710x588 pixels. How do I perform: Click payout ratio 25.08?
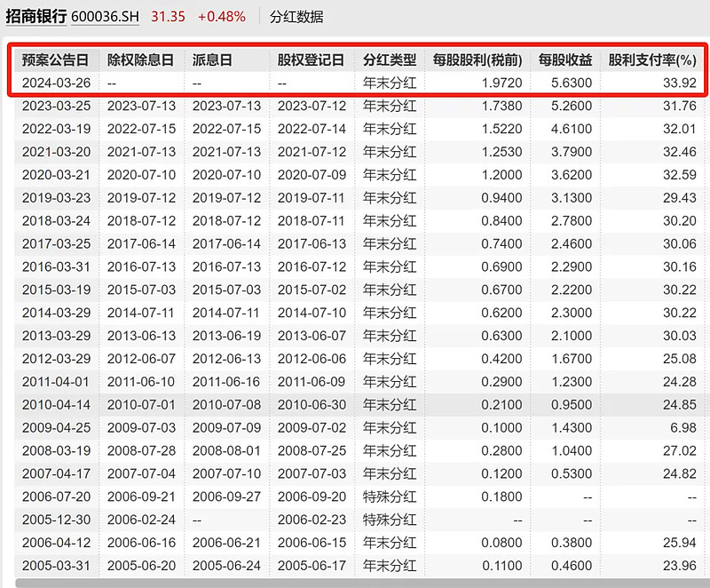click(680, 359)
